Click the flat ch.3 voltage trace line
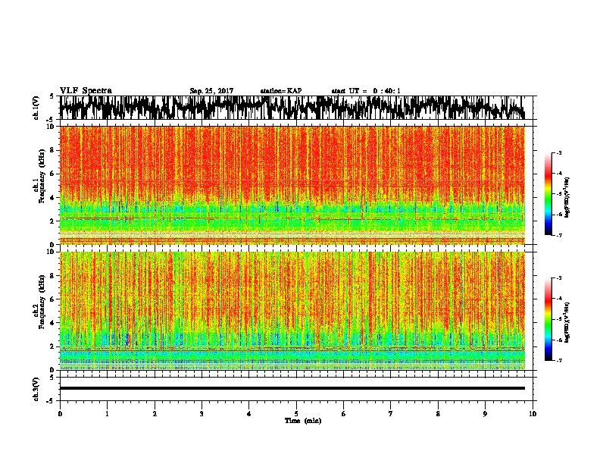Viewport: 600px width, 464px height. [x=292, y=388]
